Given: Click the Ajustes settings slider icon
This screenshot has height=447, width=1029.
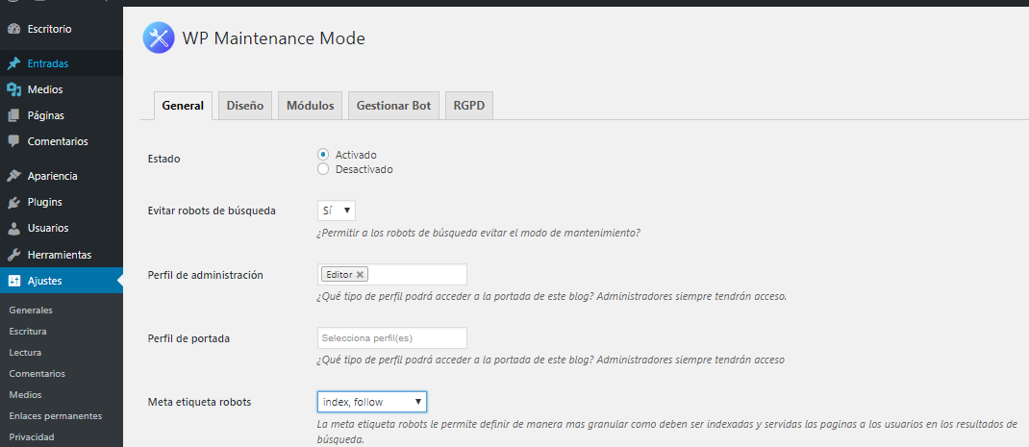Looking at the screenshot, I should click(x=13, y=281).
